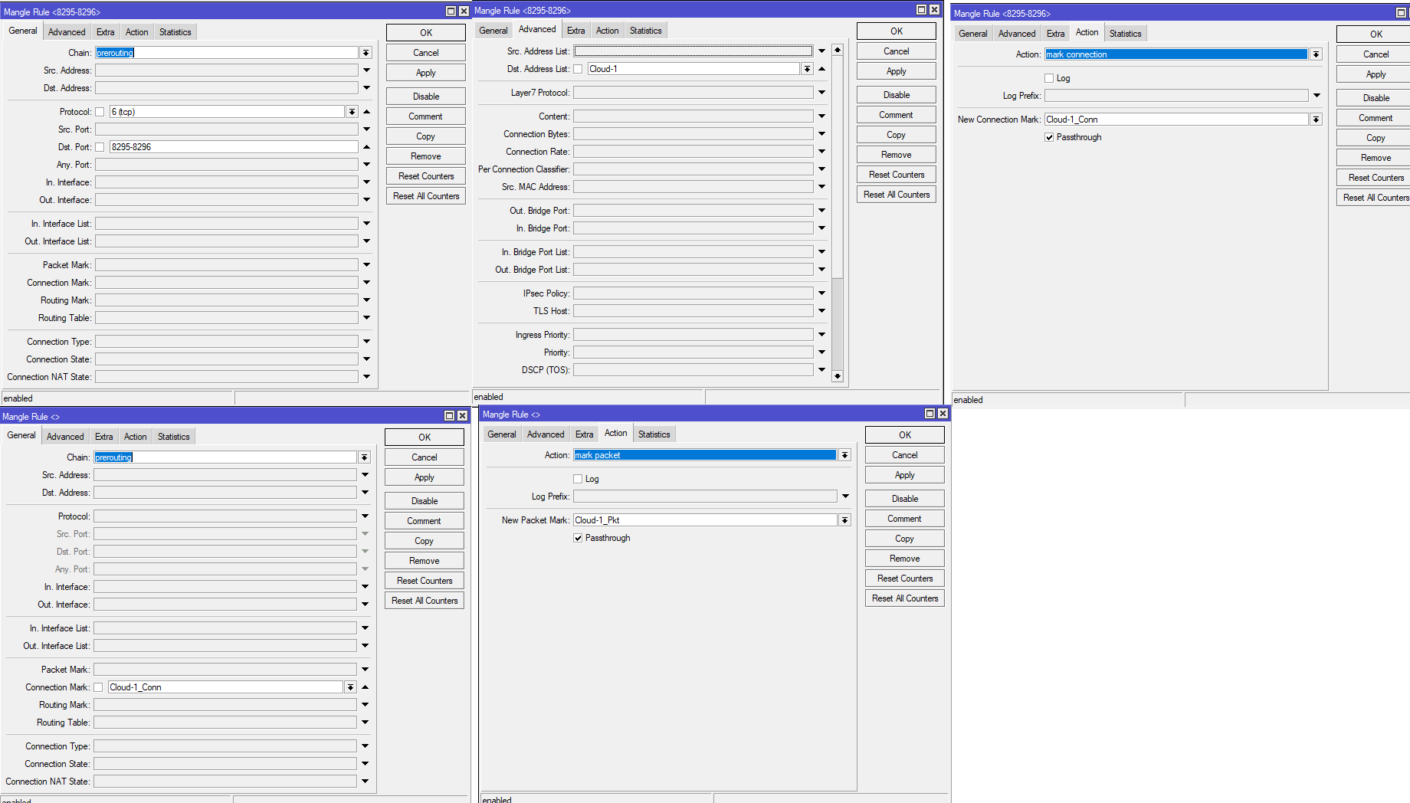The width and height of the screenshot is (1410, 803).
Task: Click Remove in lower General window
Action: (x=425, y=561)
